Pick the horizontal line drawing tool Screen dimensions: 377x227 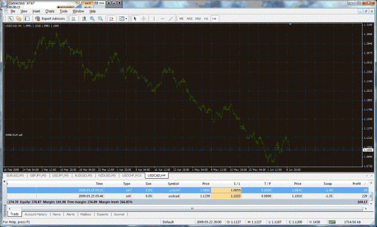[x=162, y=19]
